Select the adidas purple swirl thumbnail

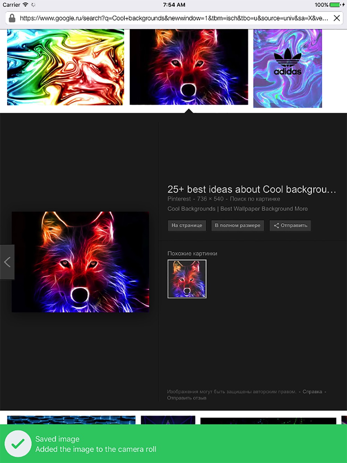(x=288, y=68)
